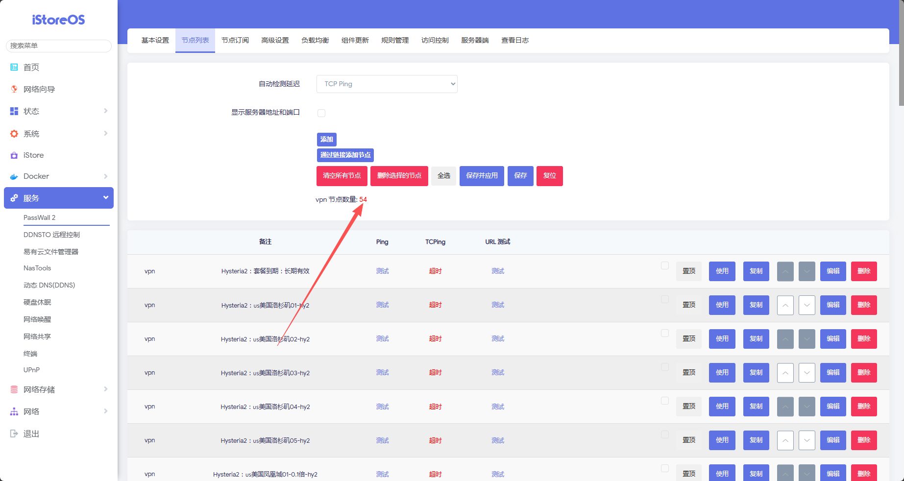Expand the 系统 menu chevron
Screen dimensions: 904x481
[105, 134]
